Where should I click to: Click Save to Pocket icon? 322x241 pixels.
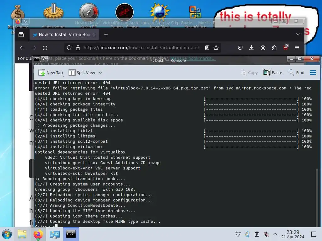(x=240, y=48)
